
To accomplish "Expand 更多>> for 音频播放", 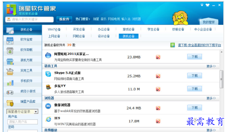I will (211, 130).
